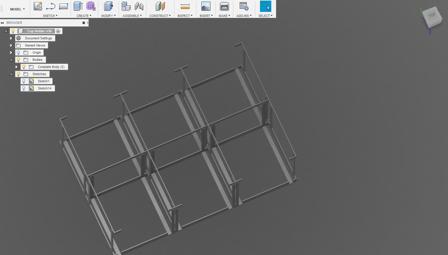Select the Joint assemble tool
Viewport: 448px width, 255px height.
(x=139, y=6)
